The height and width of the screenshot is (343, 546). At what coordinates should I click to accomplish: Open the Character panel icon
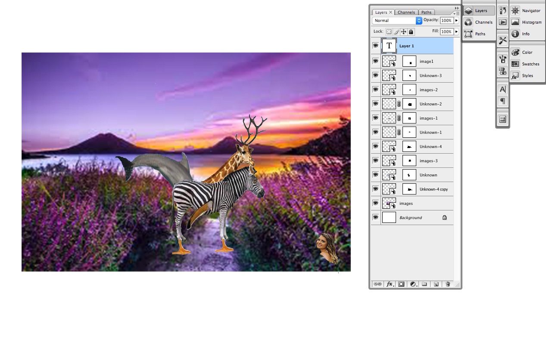pos(502,89)
